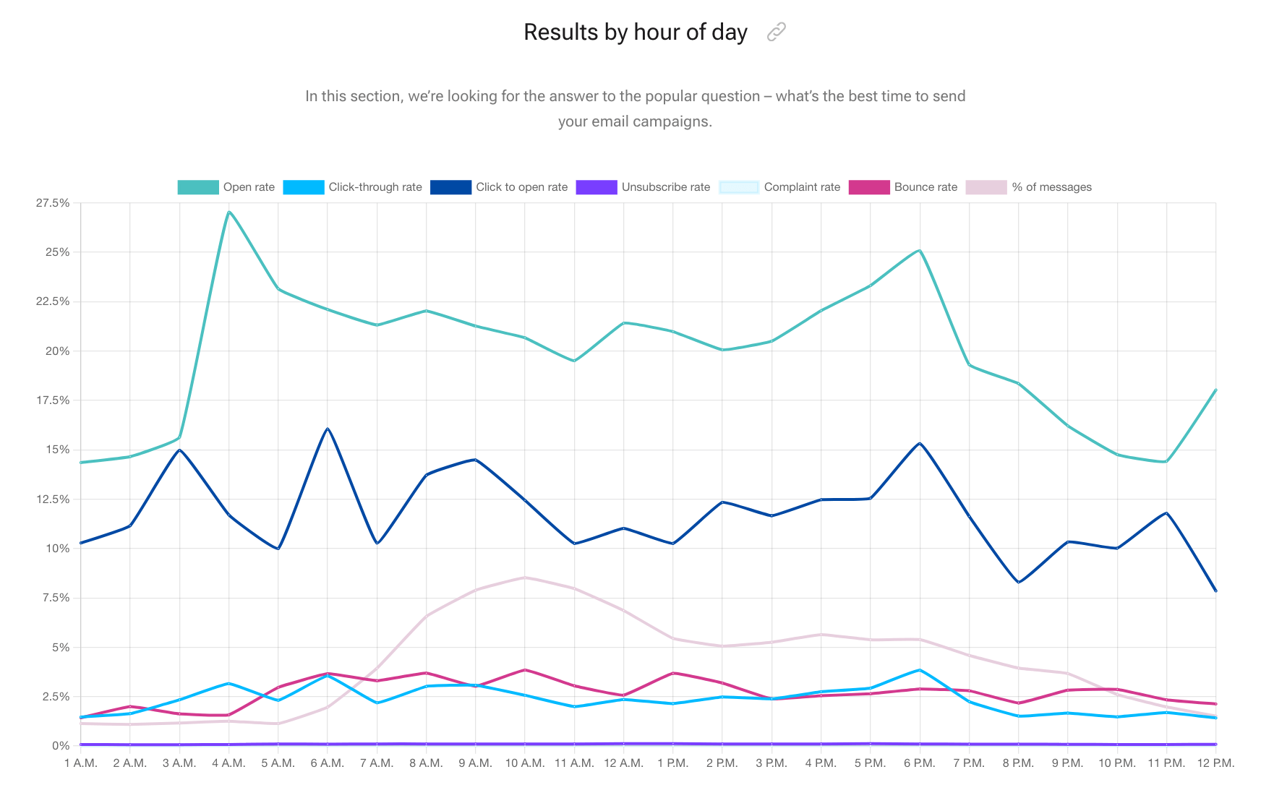Click the Open rate peak at 4 A.M.
The width and height of the screenshot is (1261, 798).
(229, 213)
